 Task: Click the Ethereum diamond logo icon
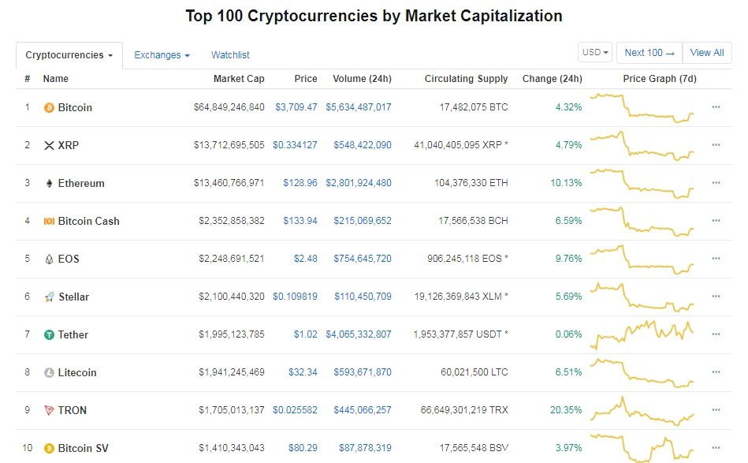[49, 183]
